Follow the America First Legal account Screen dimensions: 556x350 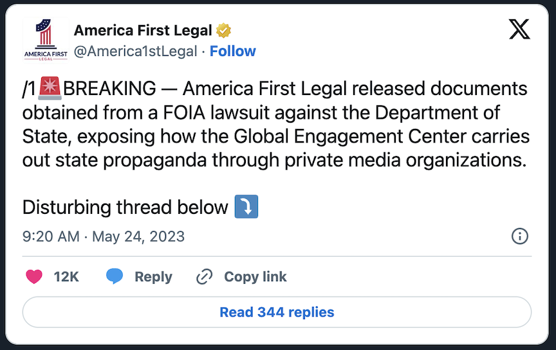click(232, 51)
